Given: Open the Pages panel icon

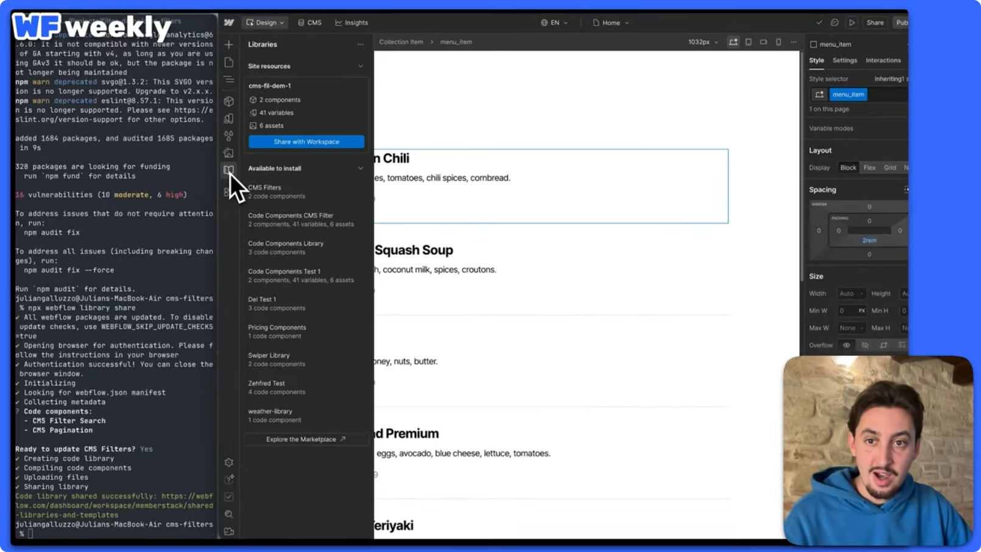Looking at the screenshot, I should click(x=229, y=62).
